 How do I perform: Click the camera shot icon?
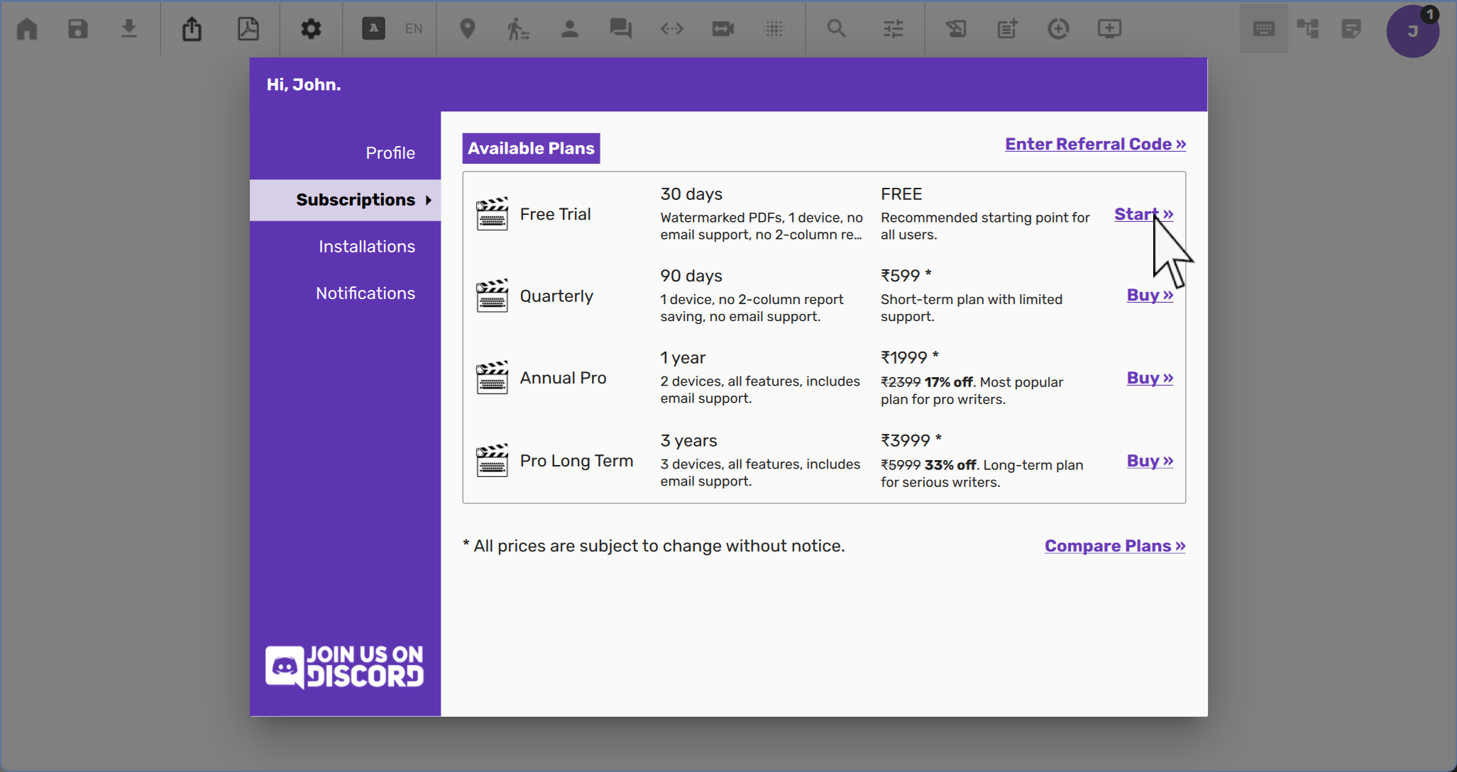722,29
